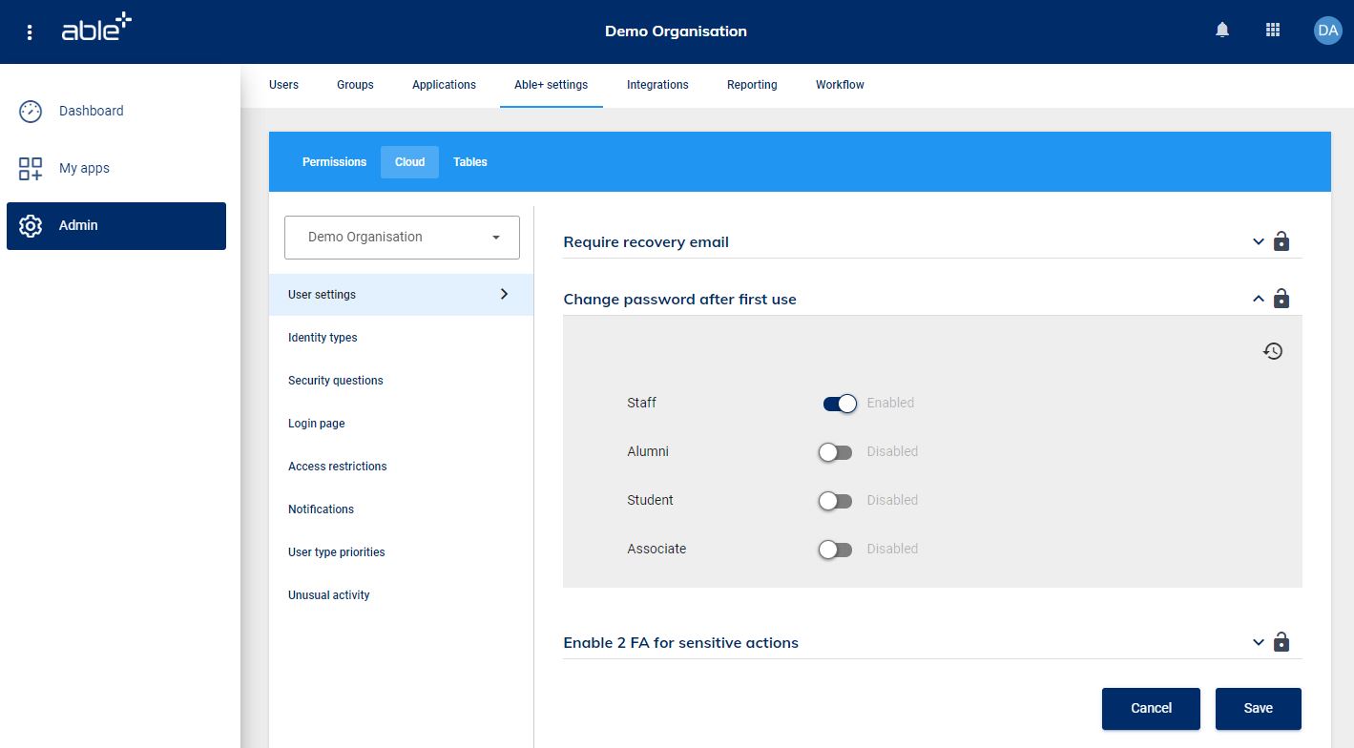Switch to the Integrations tab

pos(657,85)
